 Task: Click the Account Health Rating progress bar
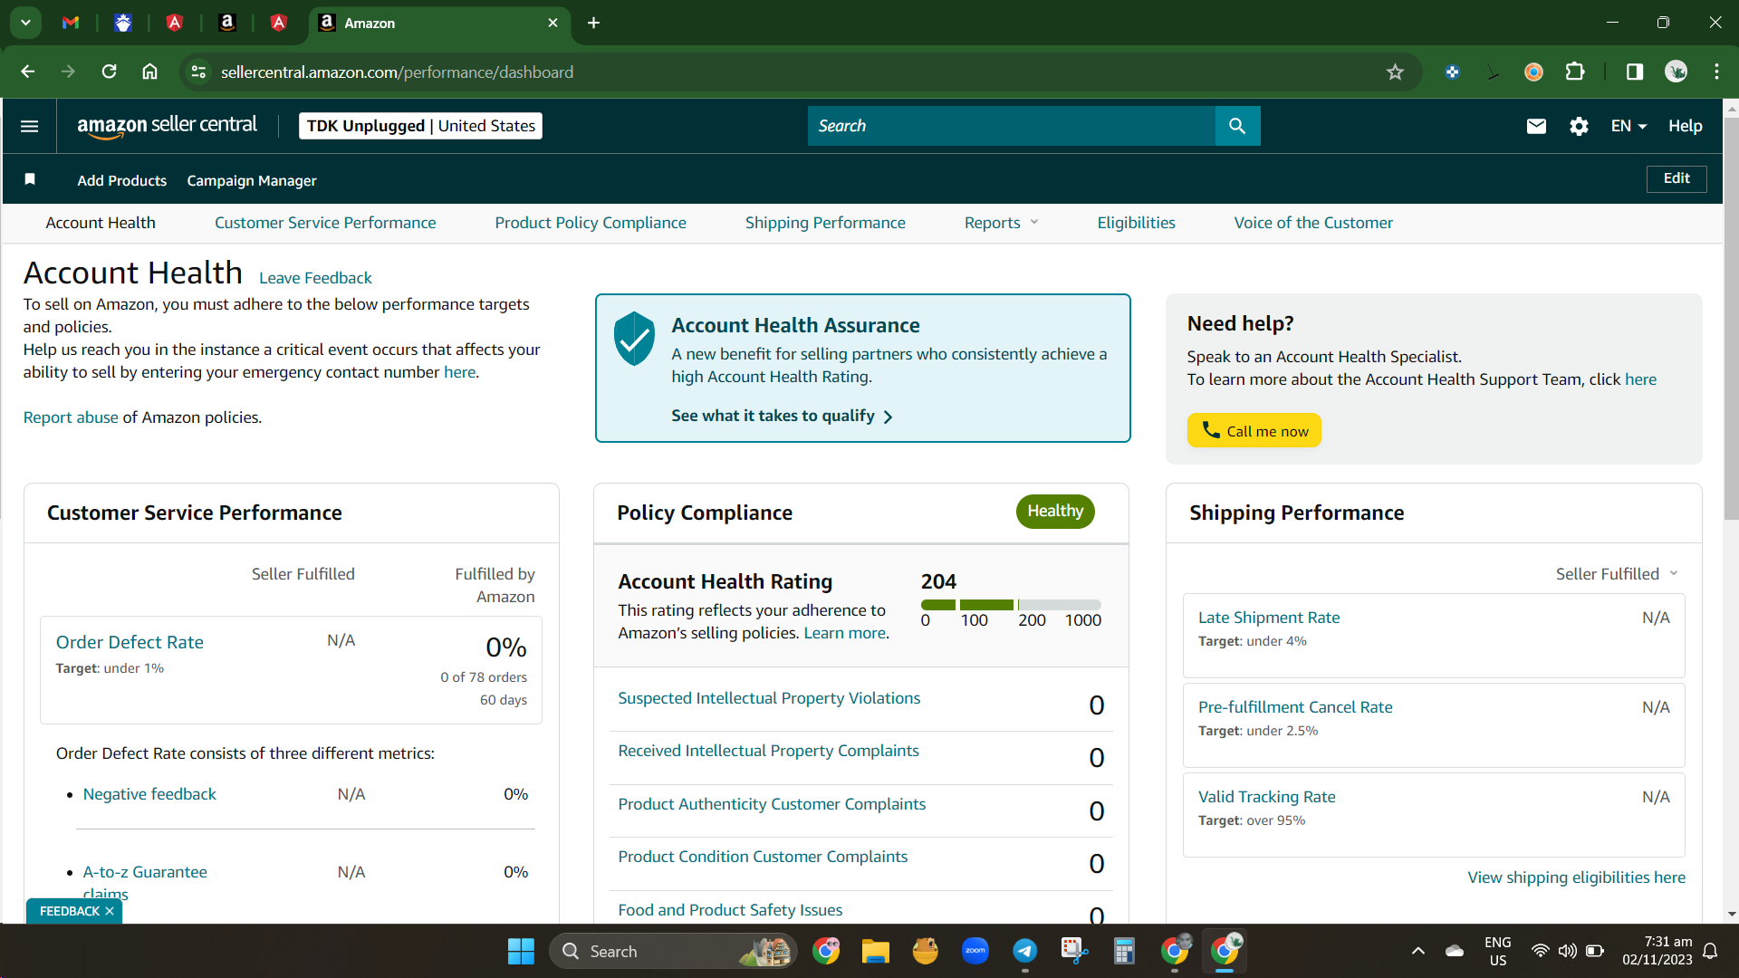[1011, 604]
